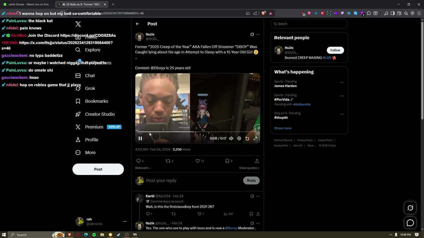424x238 pixels.
Task: Click the Reply button
Action: (251, 180)
